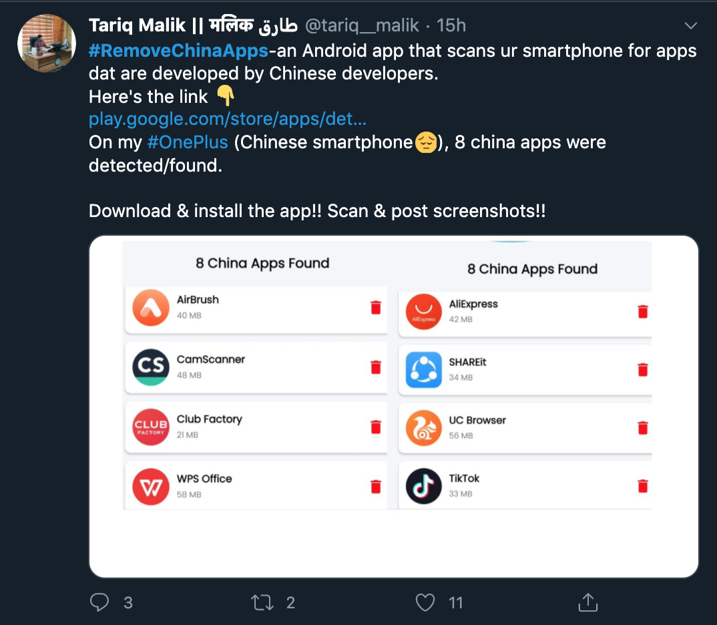Image resolution: width=717 pixels, height=625 pixels.
Task: Click the trash icon beside TikTok
Action: (x=643, y=485)
